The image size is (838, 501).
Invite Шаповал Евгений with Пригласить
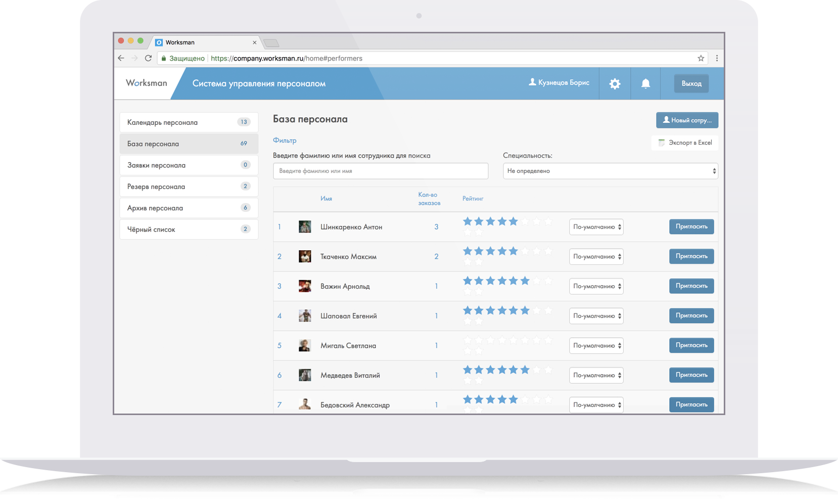point(691,315)
